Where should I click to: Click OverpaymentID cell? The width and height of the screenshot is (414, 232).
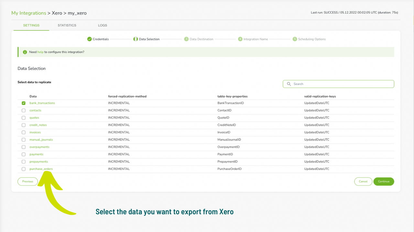tap(229, 147)
